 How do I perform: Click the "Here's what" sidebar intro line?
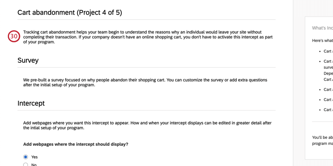[322, 41]
